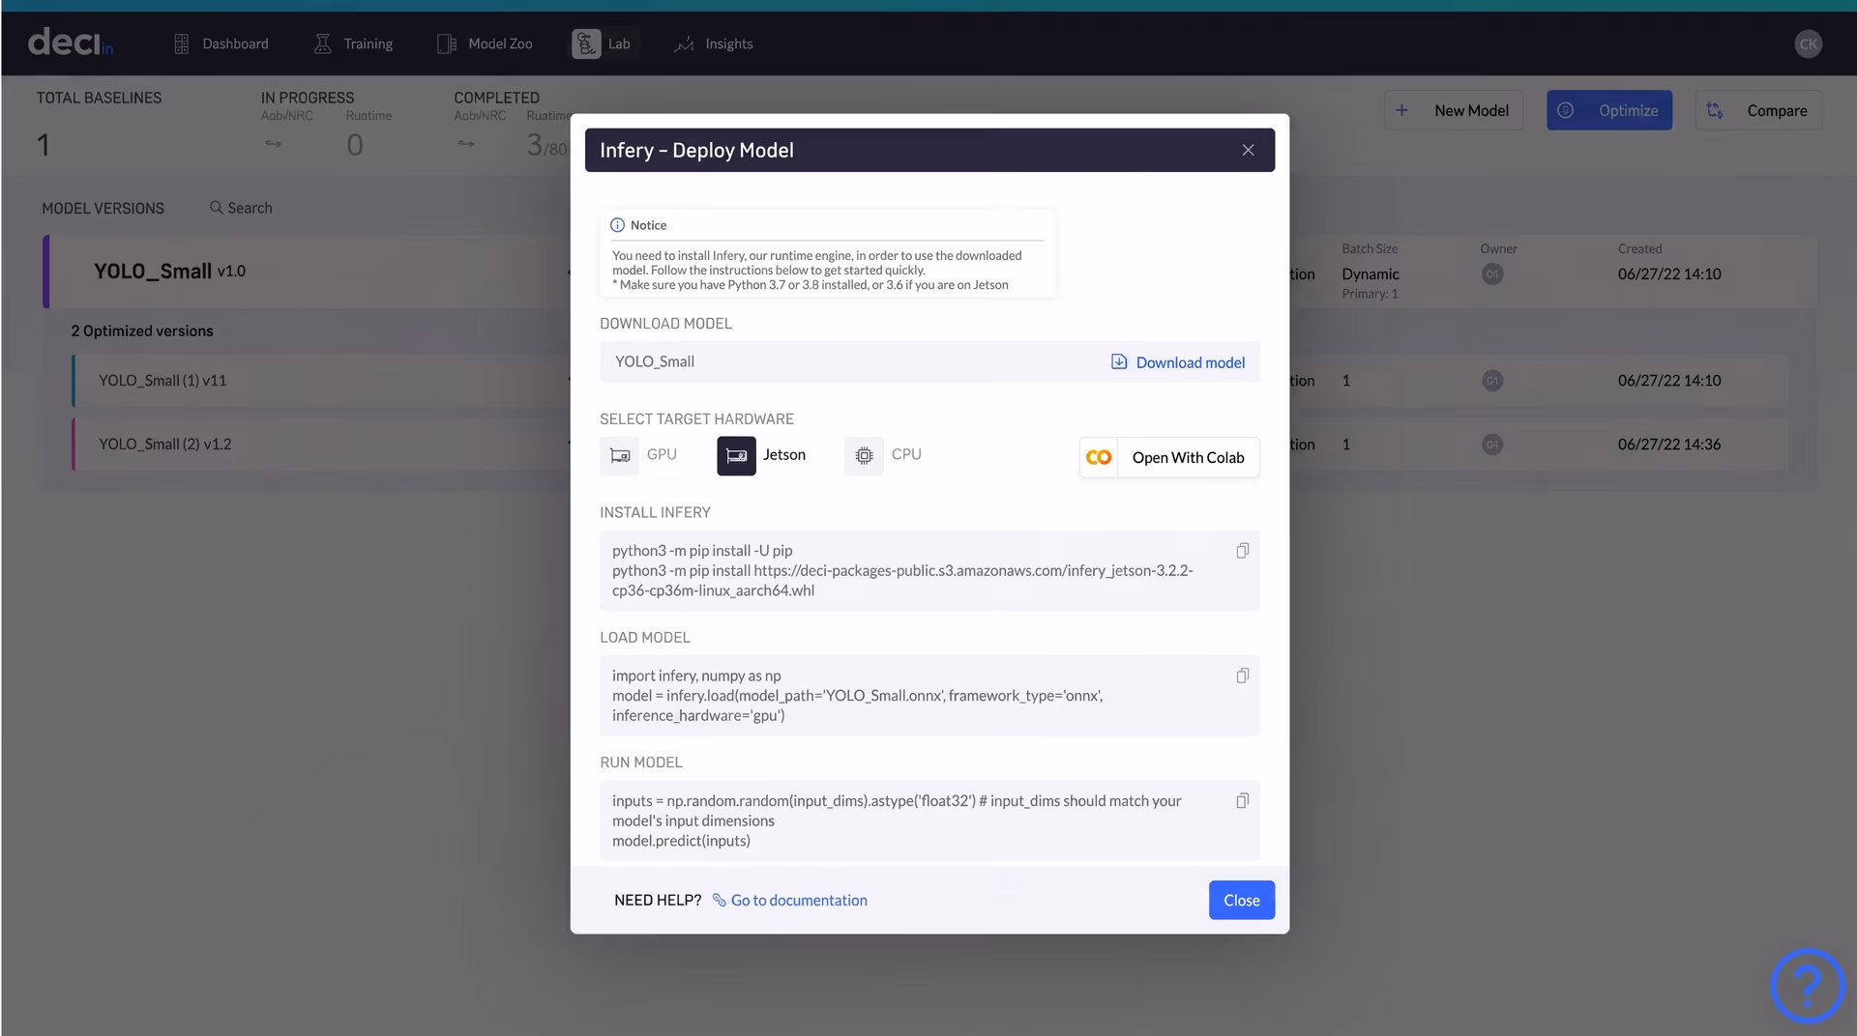The image size is (1857, 1036).
Task: Click the Dynamic batch size value
Action: pos(1371,274)
